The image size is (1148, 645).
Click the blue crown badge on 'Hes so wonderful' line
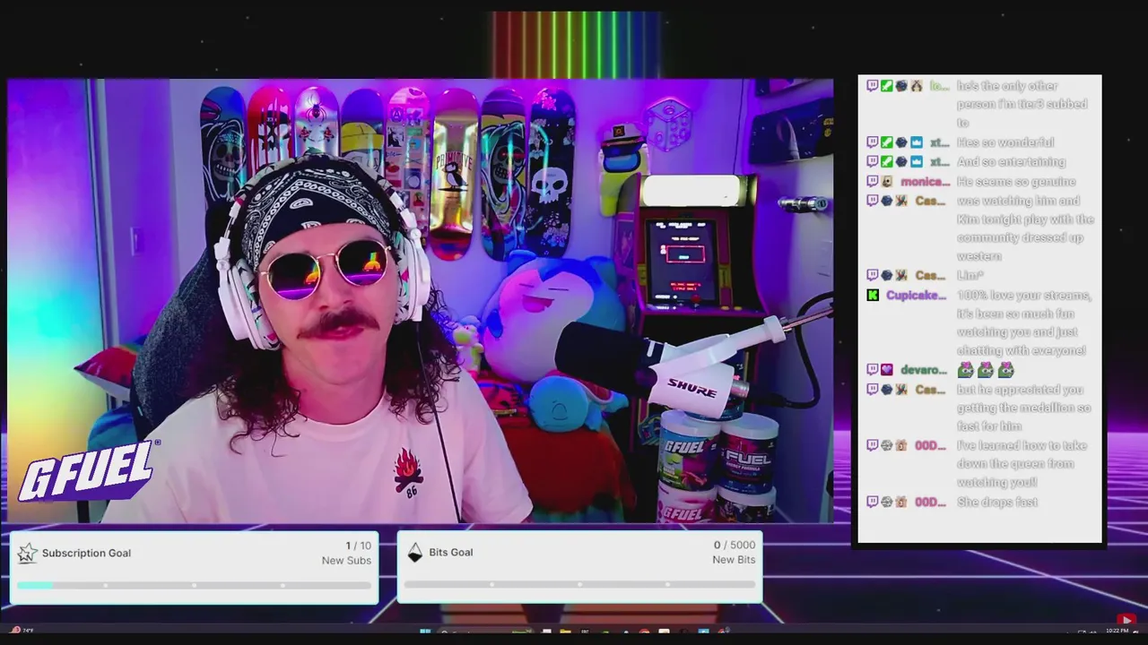pyautogui.click(x=916, y=142)
